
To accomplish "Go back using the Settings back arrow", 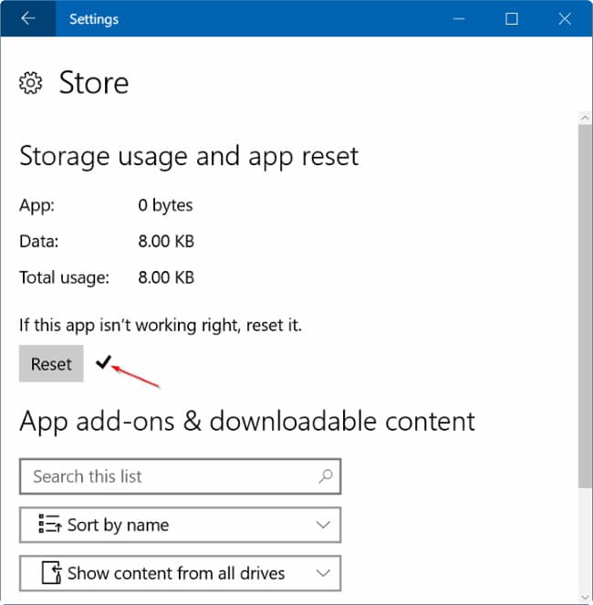I will coord(28,18).
